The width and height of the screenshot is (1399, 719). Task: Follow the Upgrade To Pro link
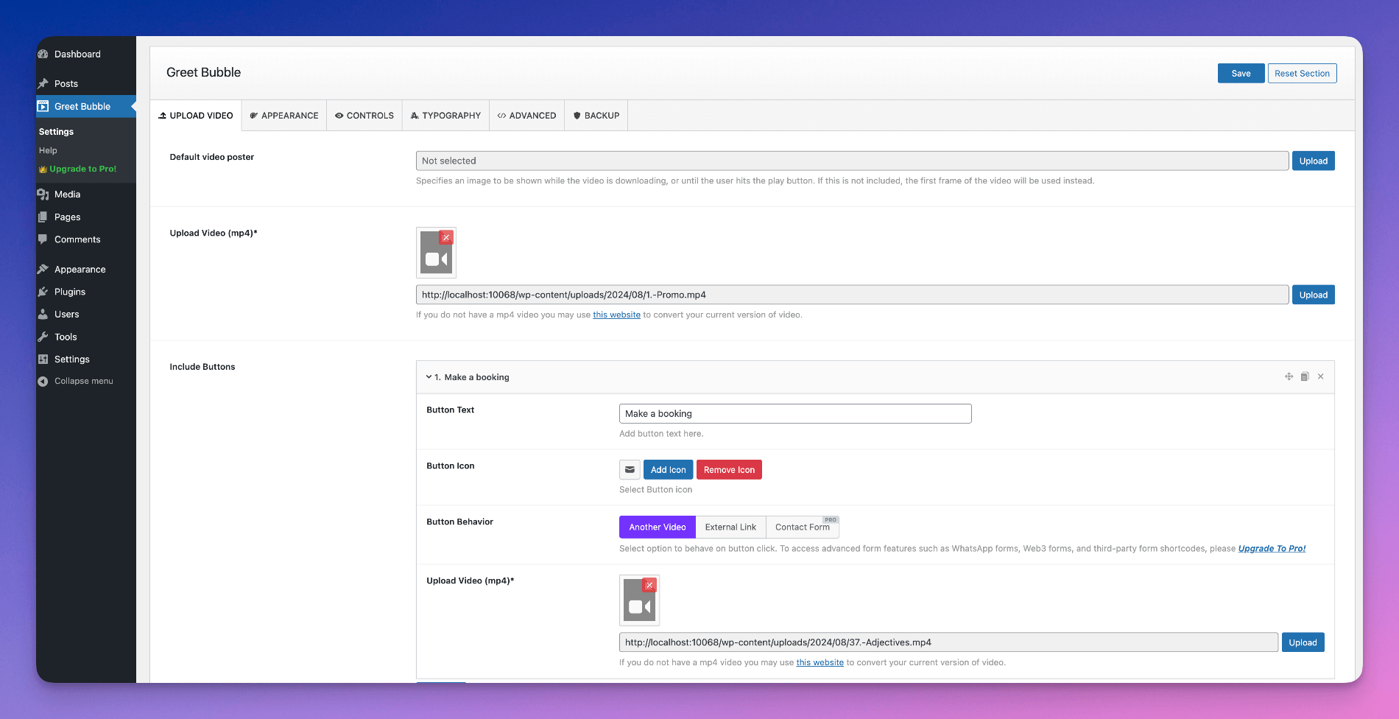[x=1272, y=548]
